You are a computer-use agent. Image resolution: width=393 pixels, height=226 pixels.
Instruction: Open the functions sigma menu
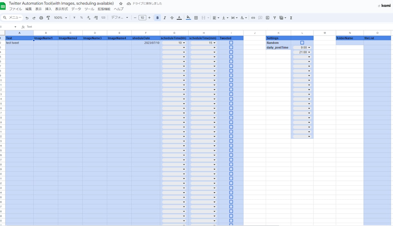pyautogui.click(x=291, y=18)
